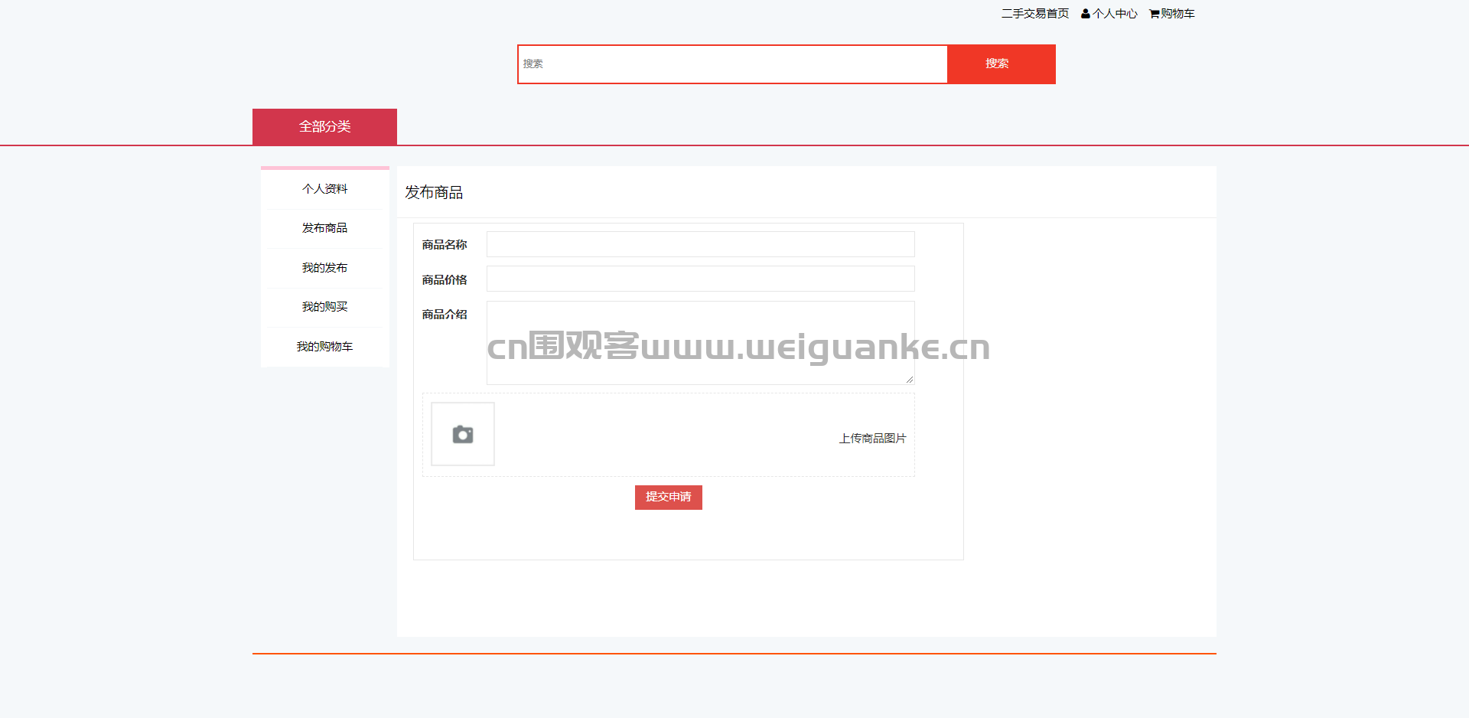The height and width of the screenshot is (718, 1469).
Task: Select the 全部分类 tab
Action: pyautogui.click(x=324, y=126)
